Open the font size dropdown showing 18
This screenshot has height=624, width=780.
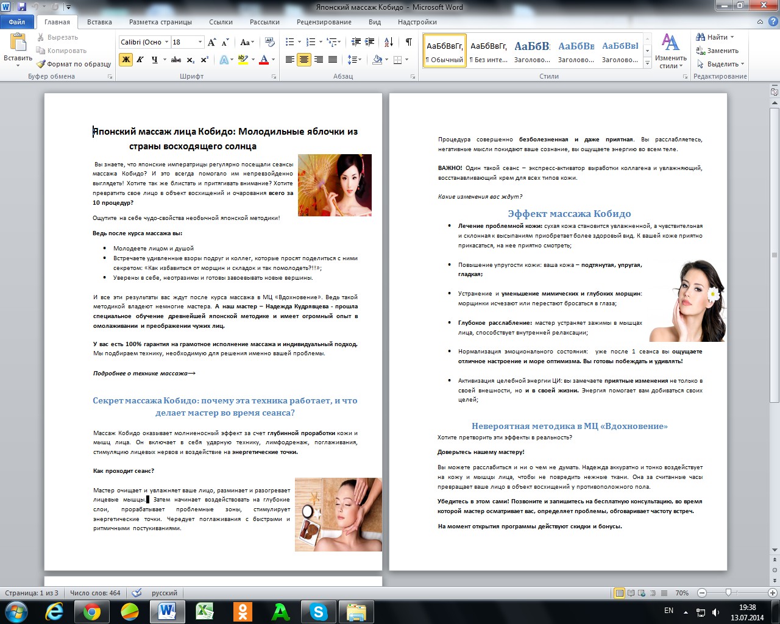(x=200, y=42)
